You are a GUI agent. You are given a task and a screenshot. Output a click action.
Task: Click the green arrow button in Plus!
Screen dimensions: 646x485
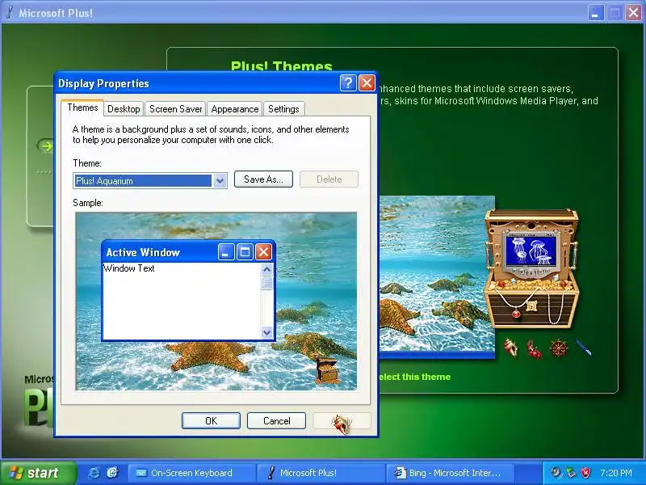click(47, 146)
